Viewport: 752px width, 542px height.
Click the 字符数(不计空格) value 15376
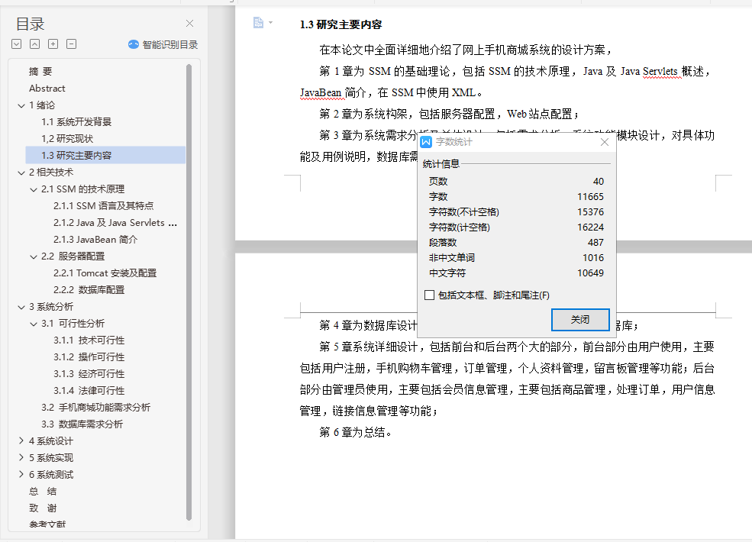click(590, 211)
